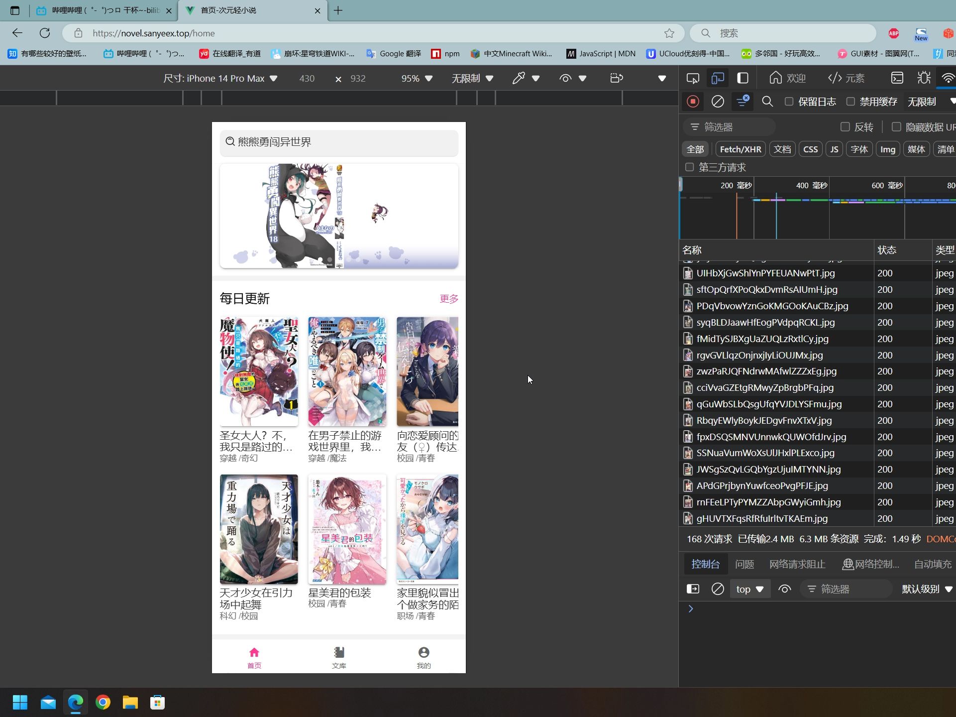Click the 名称 column header
This screenshot has height=717, width=956.
coord(776,250)
